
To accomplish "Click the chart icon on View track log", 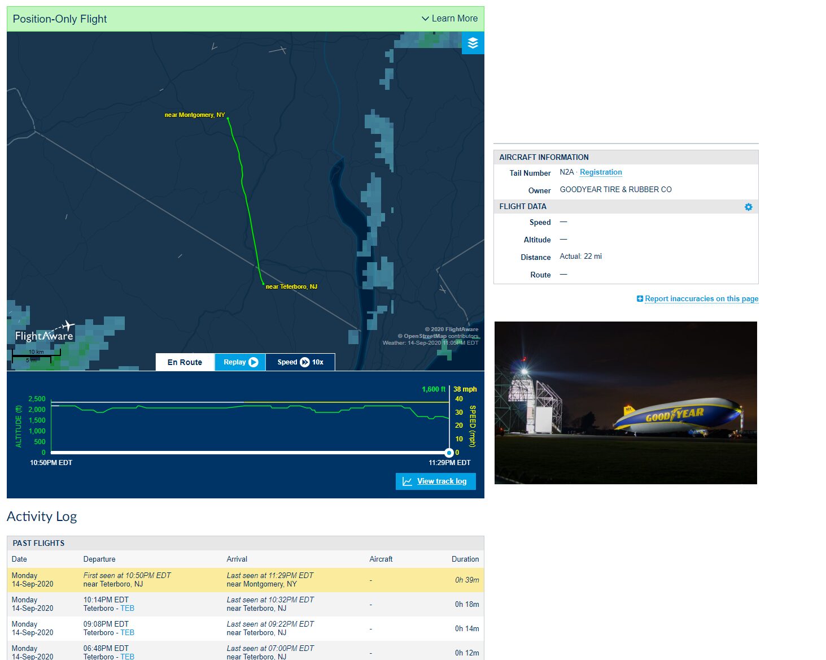I will pos(407,481).
